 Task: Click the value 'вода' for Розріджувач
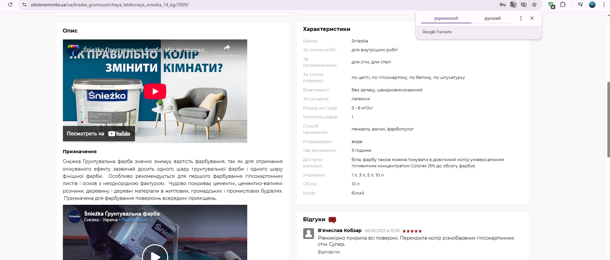[x=357, y=142]
